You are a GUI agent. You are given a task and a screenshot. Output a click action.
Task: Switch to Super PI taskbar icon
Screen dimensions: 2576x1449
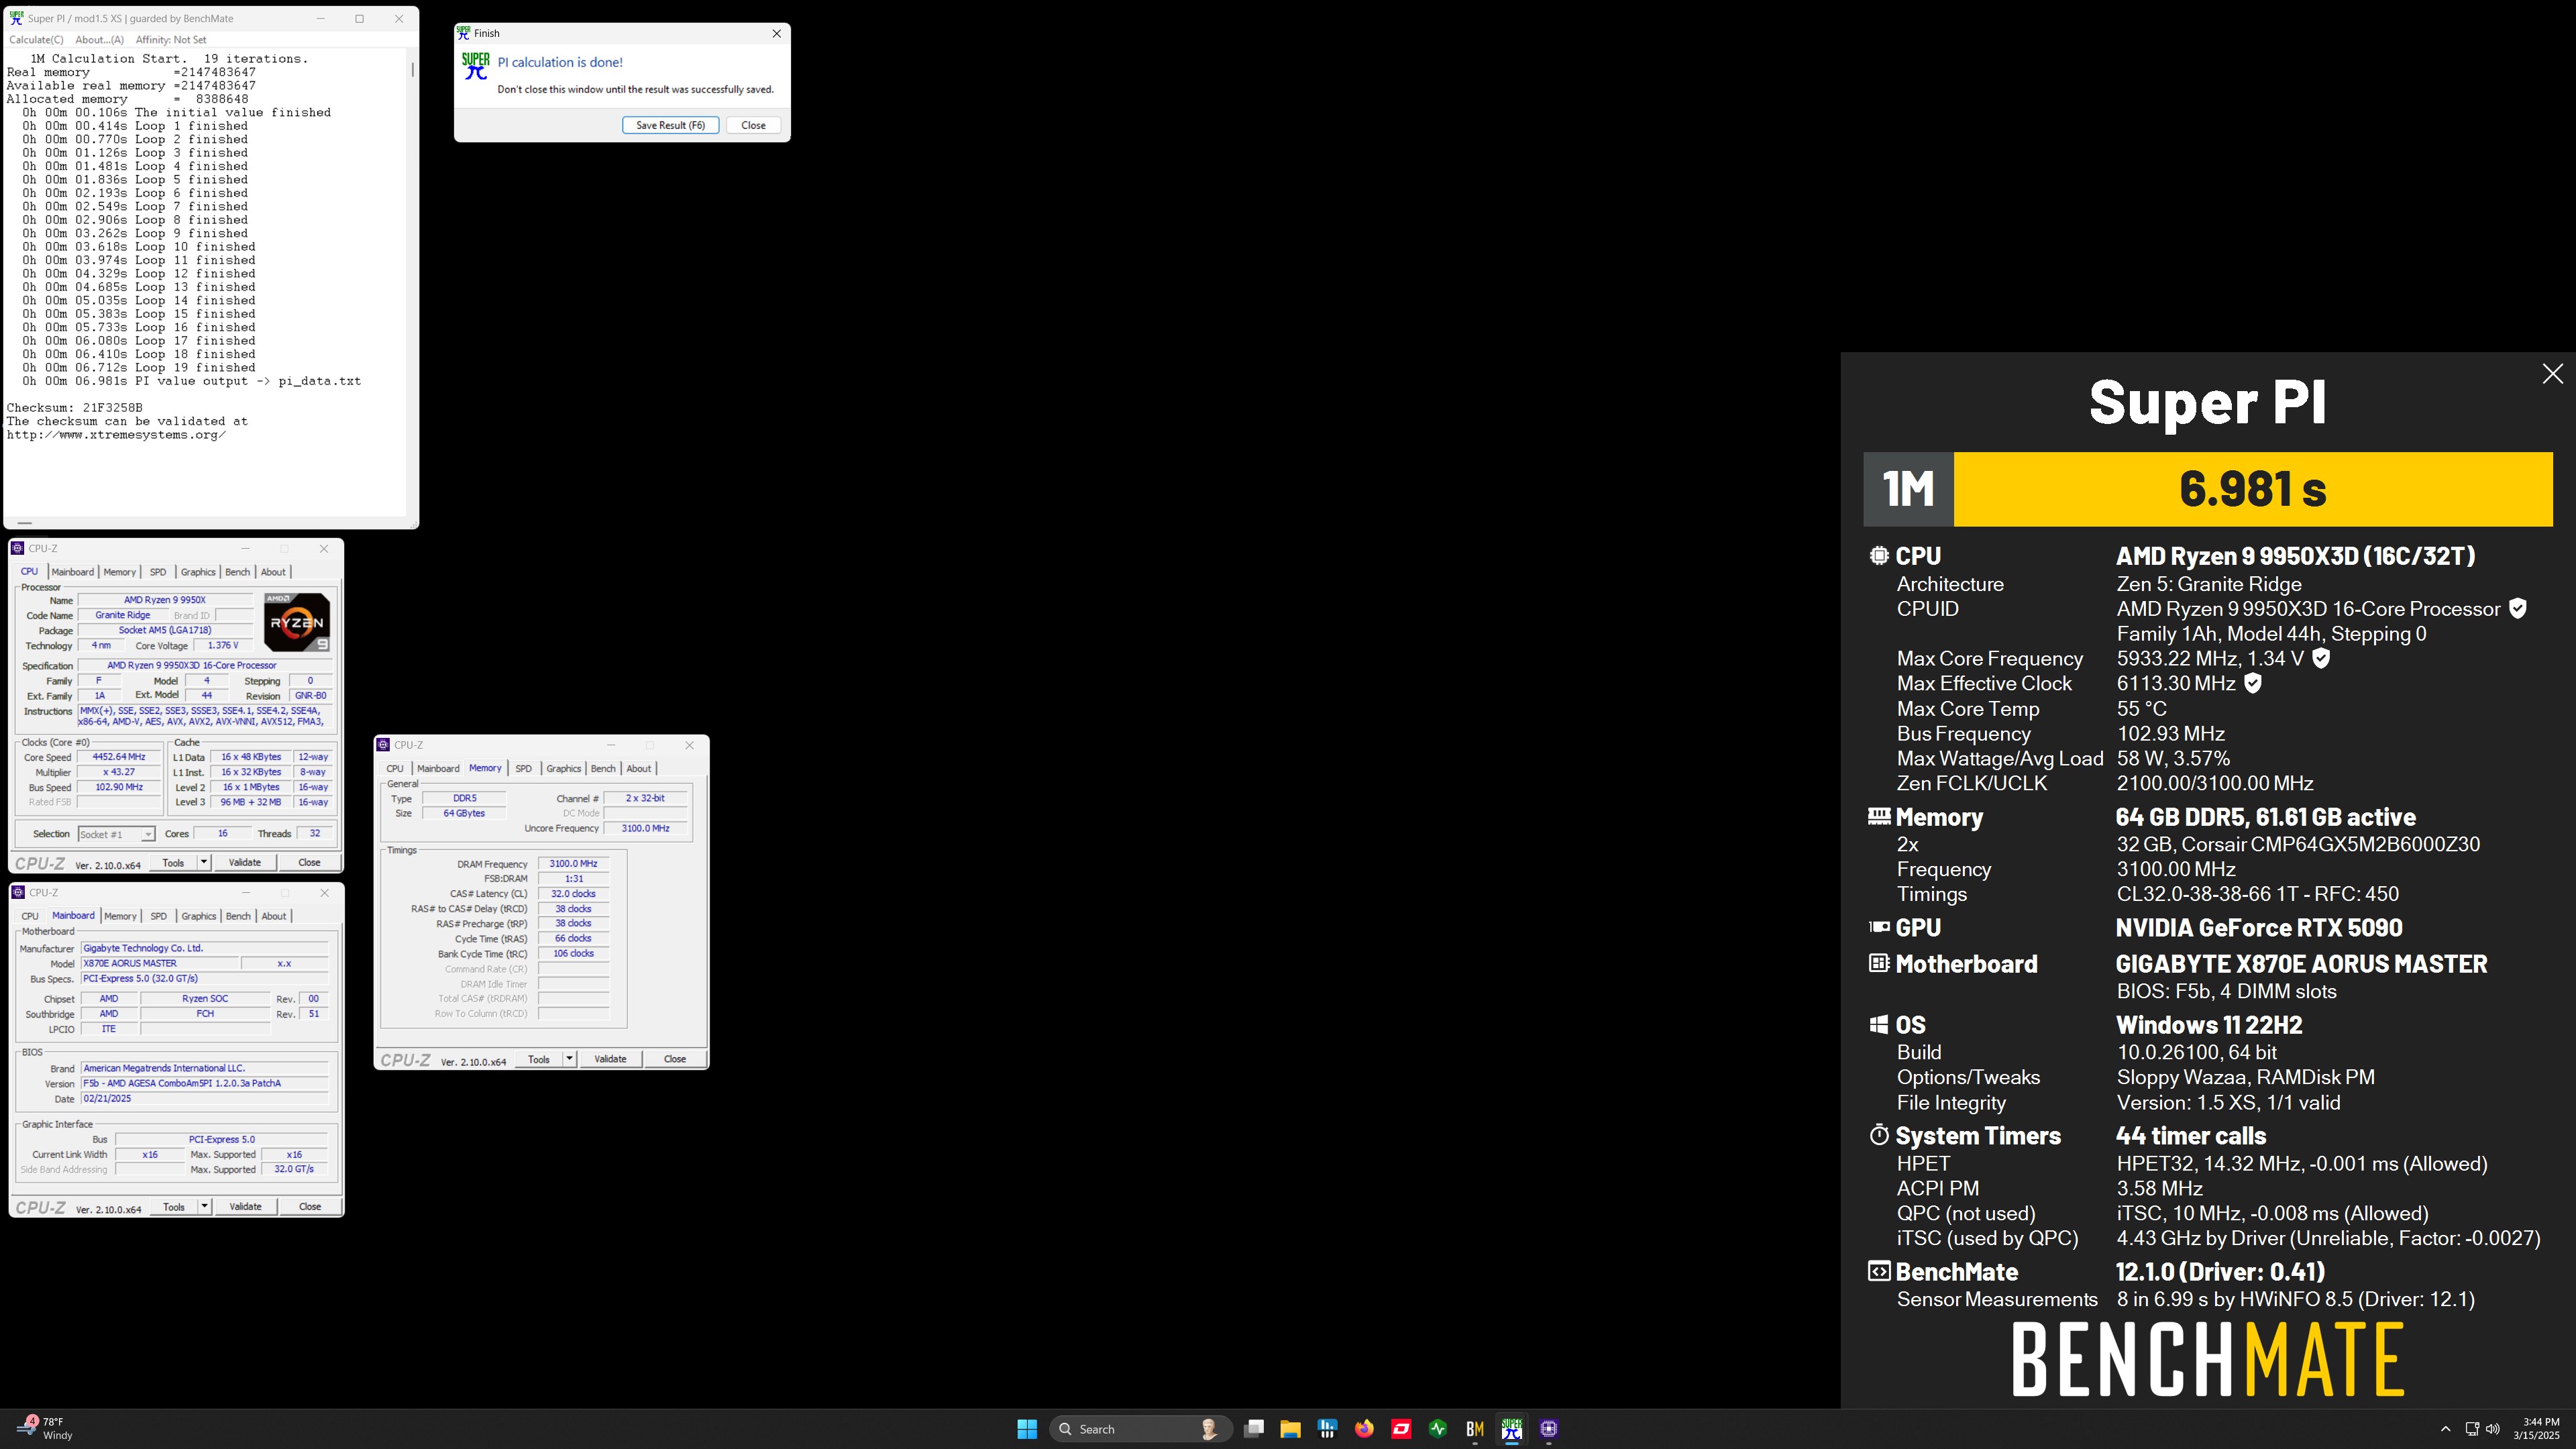[x=1511, y=1428]
